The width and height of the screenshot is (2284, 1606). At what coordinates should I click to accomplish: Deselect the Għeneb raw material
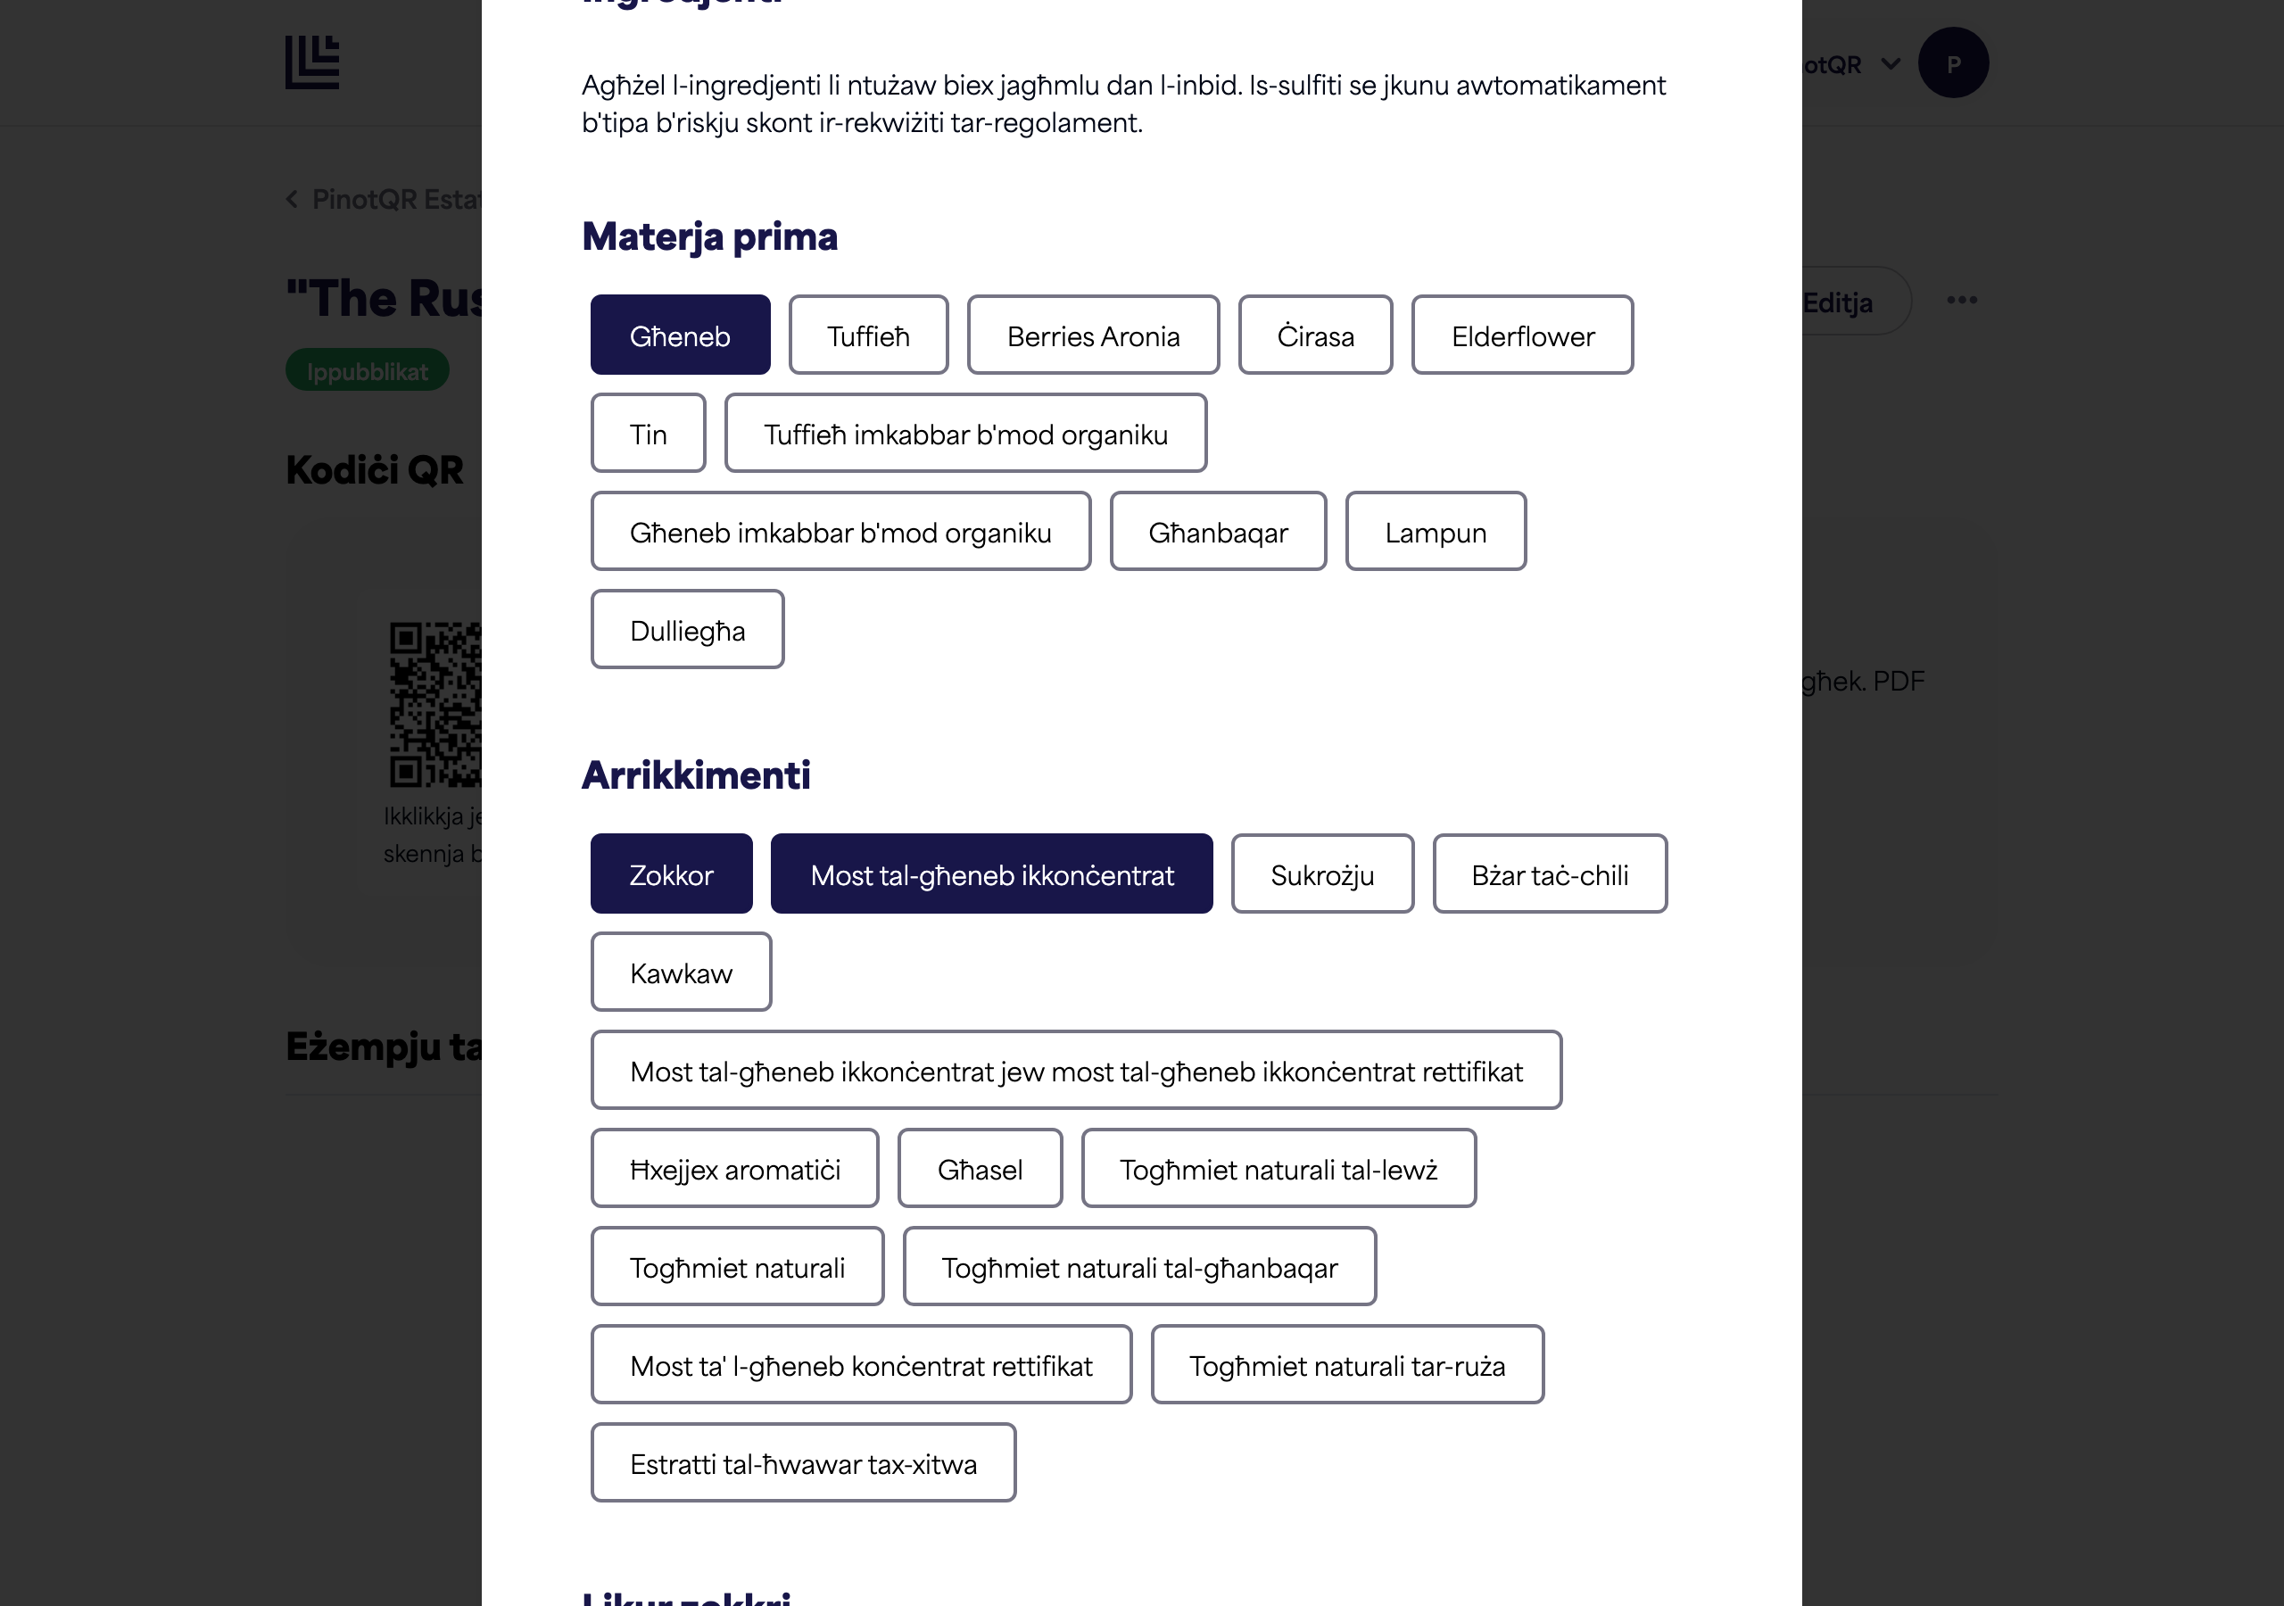[681, 335]
